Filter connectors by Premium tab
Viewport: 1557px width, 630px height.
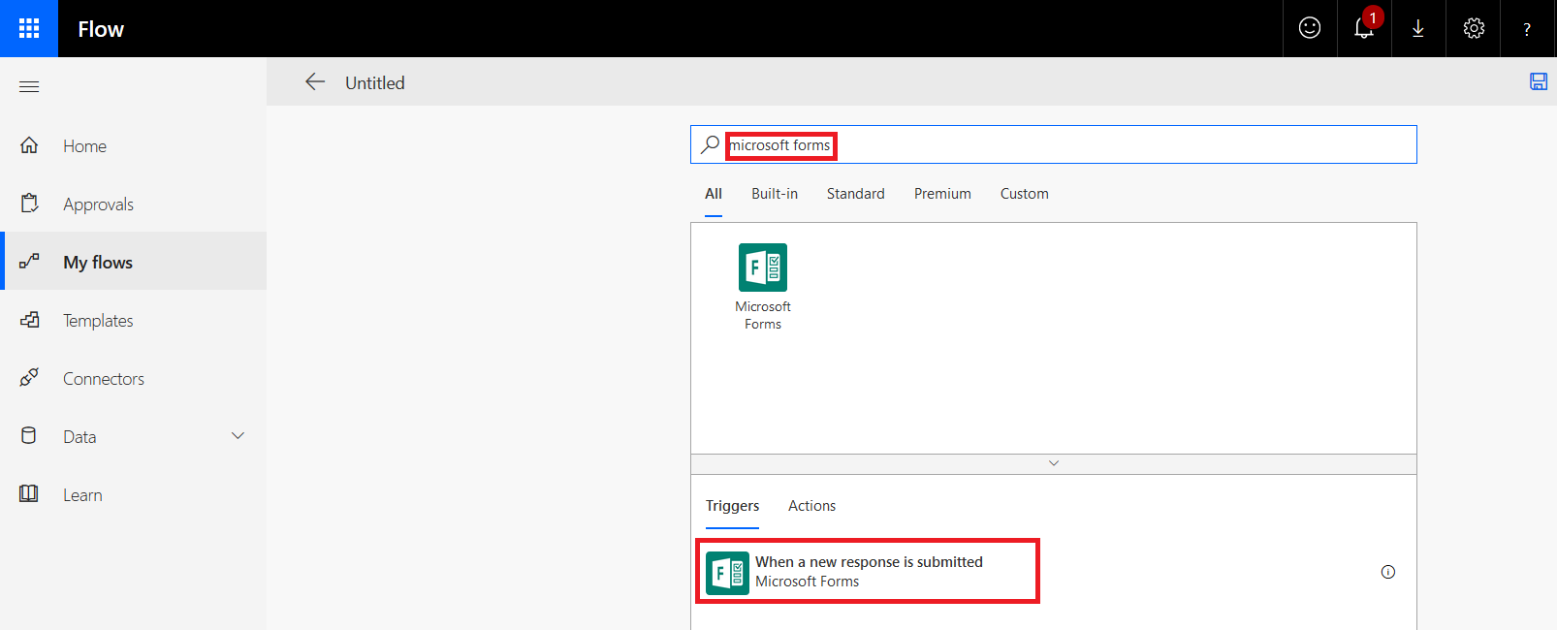pyautogui.click(x=941, y=194)
